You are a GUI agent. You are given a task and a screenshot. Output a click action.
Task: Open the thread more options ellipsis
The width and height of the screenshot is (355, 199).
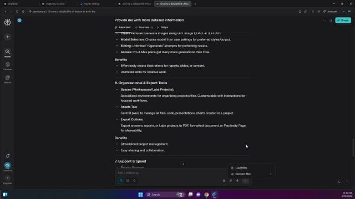(x=324, y=20)
